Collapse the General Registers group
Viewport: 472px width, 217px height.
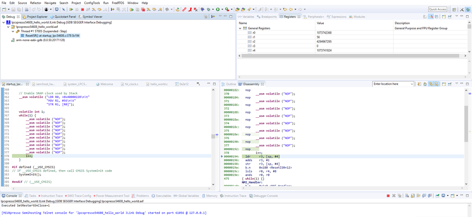tap(240, 28)
